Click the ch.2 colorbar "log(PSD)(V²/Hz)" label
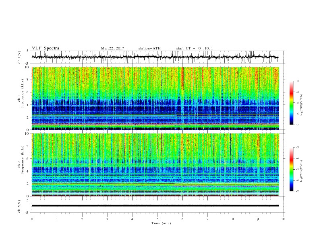Screen dimensions: 319x246 pyautogui.click(x=302, y=171)
